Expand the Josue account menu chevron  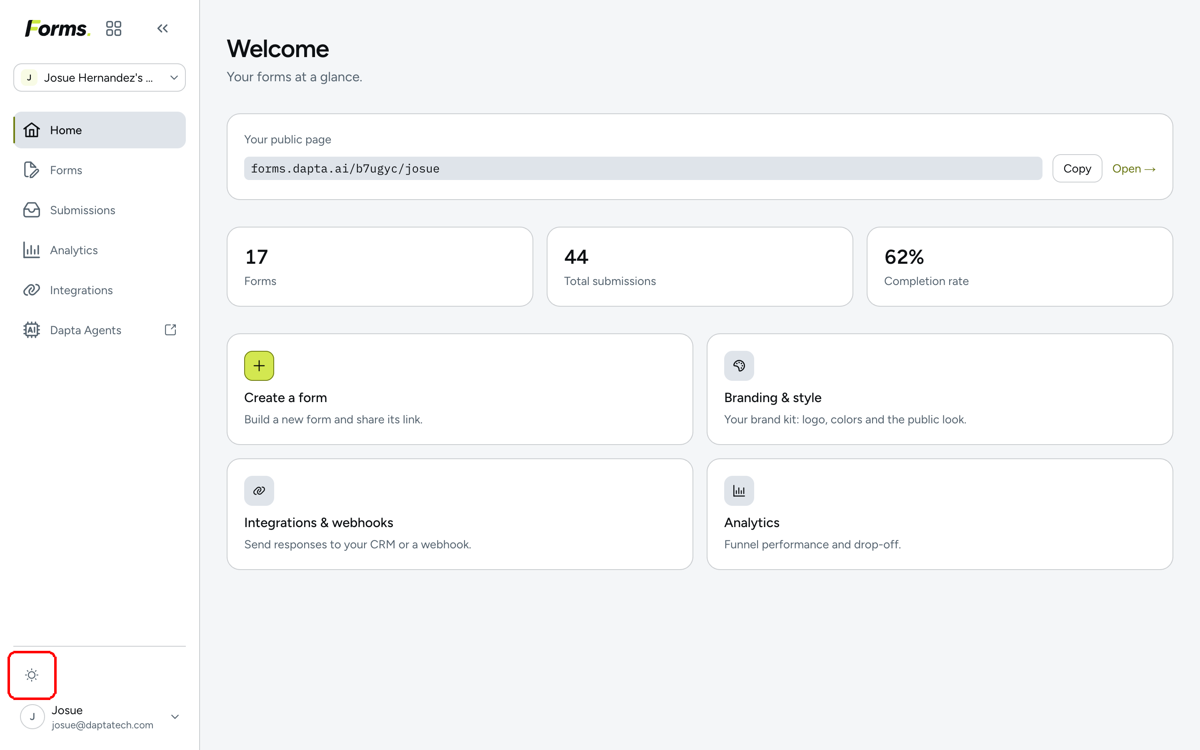[x=175, y=717]
